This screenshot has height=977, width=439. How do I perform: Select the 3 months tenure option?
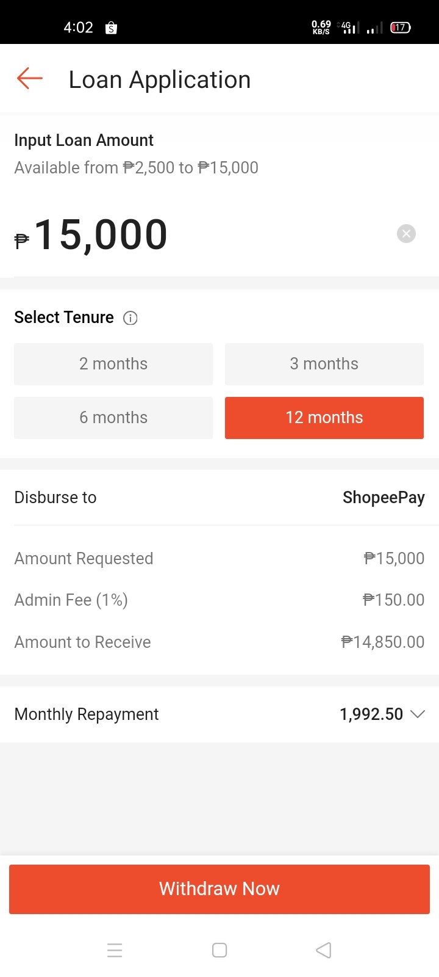tap(324, 364)
